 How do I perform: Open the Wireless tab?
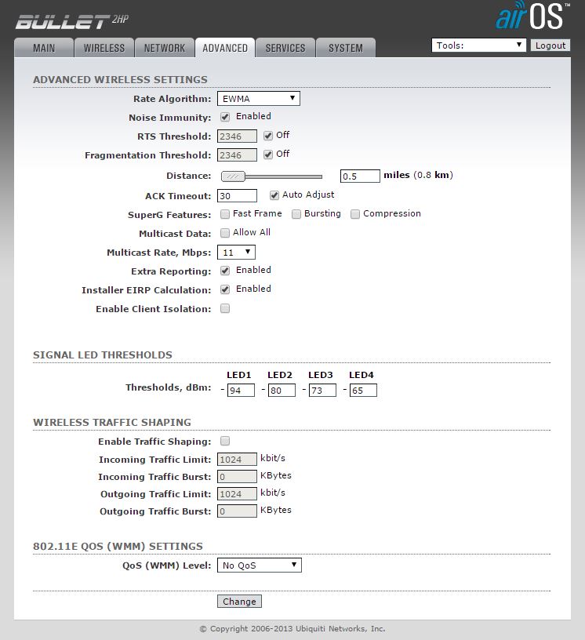click(104, 48)
